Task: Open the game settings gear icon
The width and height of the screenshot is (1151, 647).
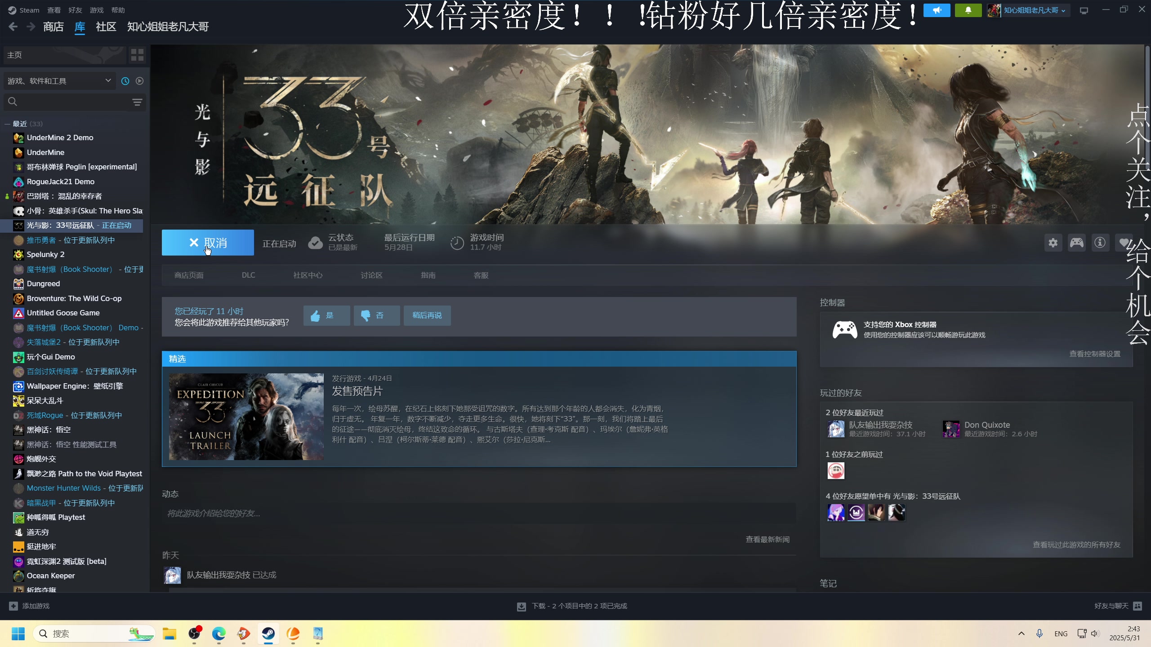Action: 1053,243
